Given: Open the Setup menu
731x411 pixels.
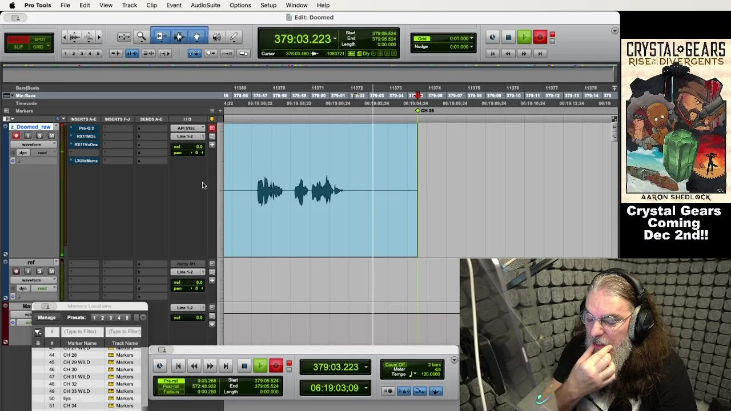Looking at the screenshot, I should 268,5.
